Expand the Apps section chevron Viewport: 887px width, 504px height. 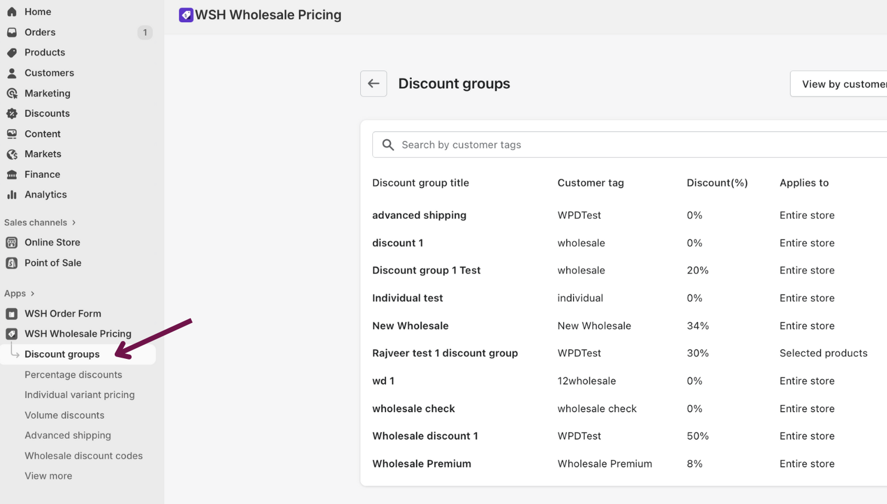[x=33, y=294]
